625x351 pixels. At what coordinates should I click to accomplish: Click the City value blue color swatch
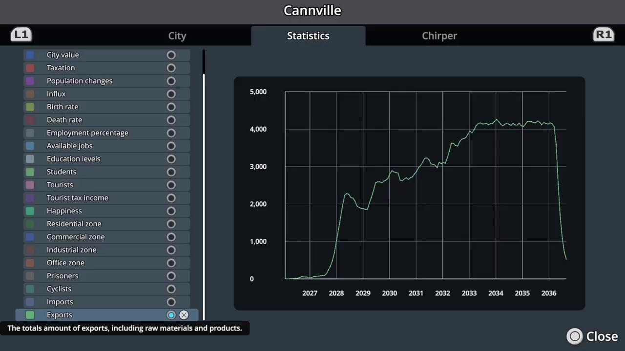click(x=30, y=55)
